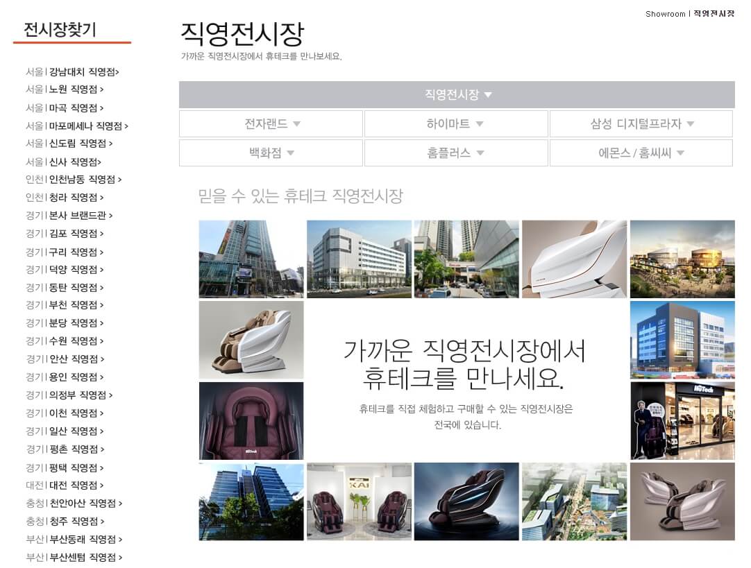Viewport: 751px width, 568px height.
Task: Click the beige and white massage chair thumbnail
Action: pos(251,340)
